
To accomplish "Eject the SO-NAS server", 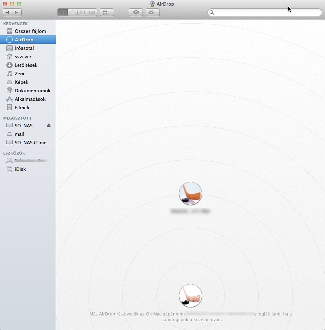I will coord(49,126).
